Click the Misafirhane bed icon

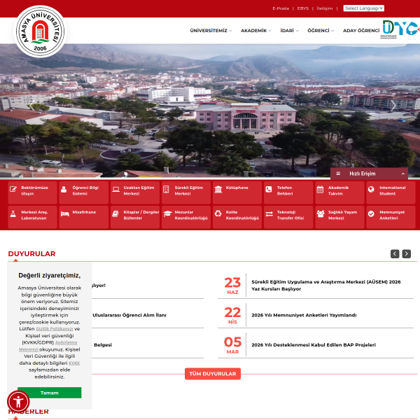[x=65, y=213]
